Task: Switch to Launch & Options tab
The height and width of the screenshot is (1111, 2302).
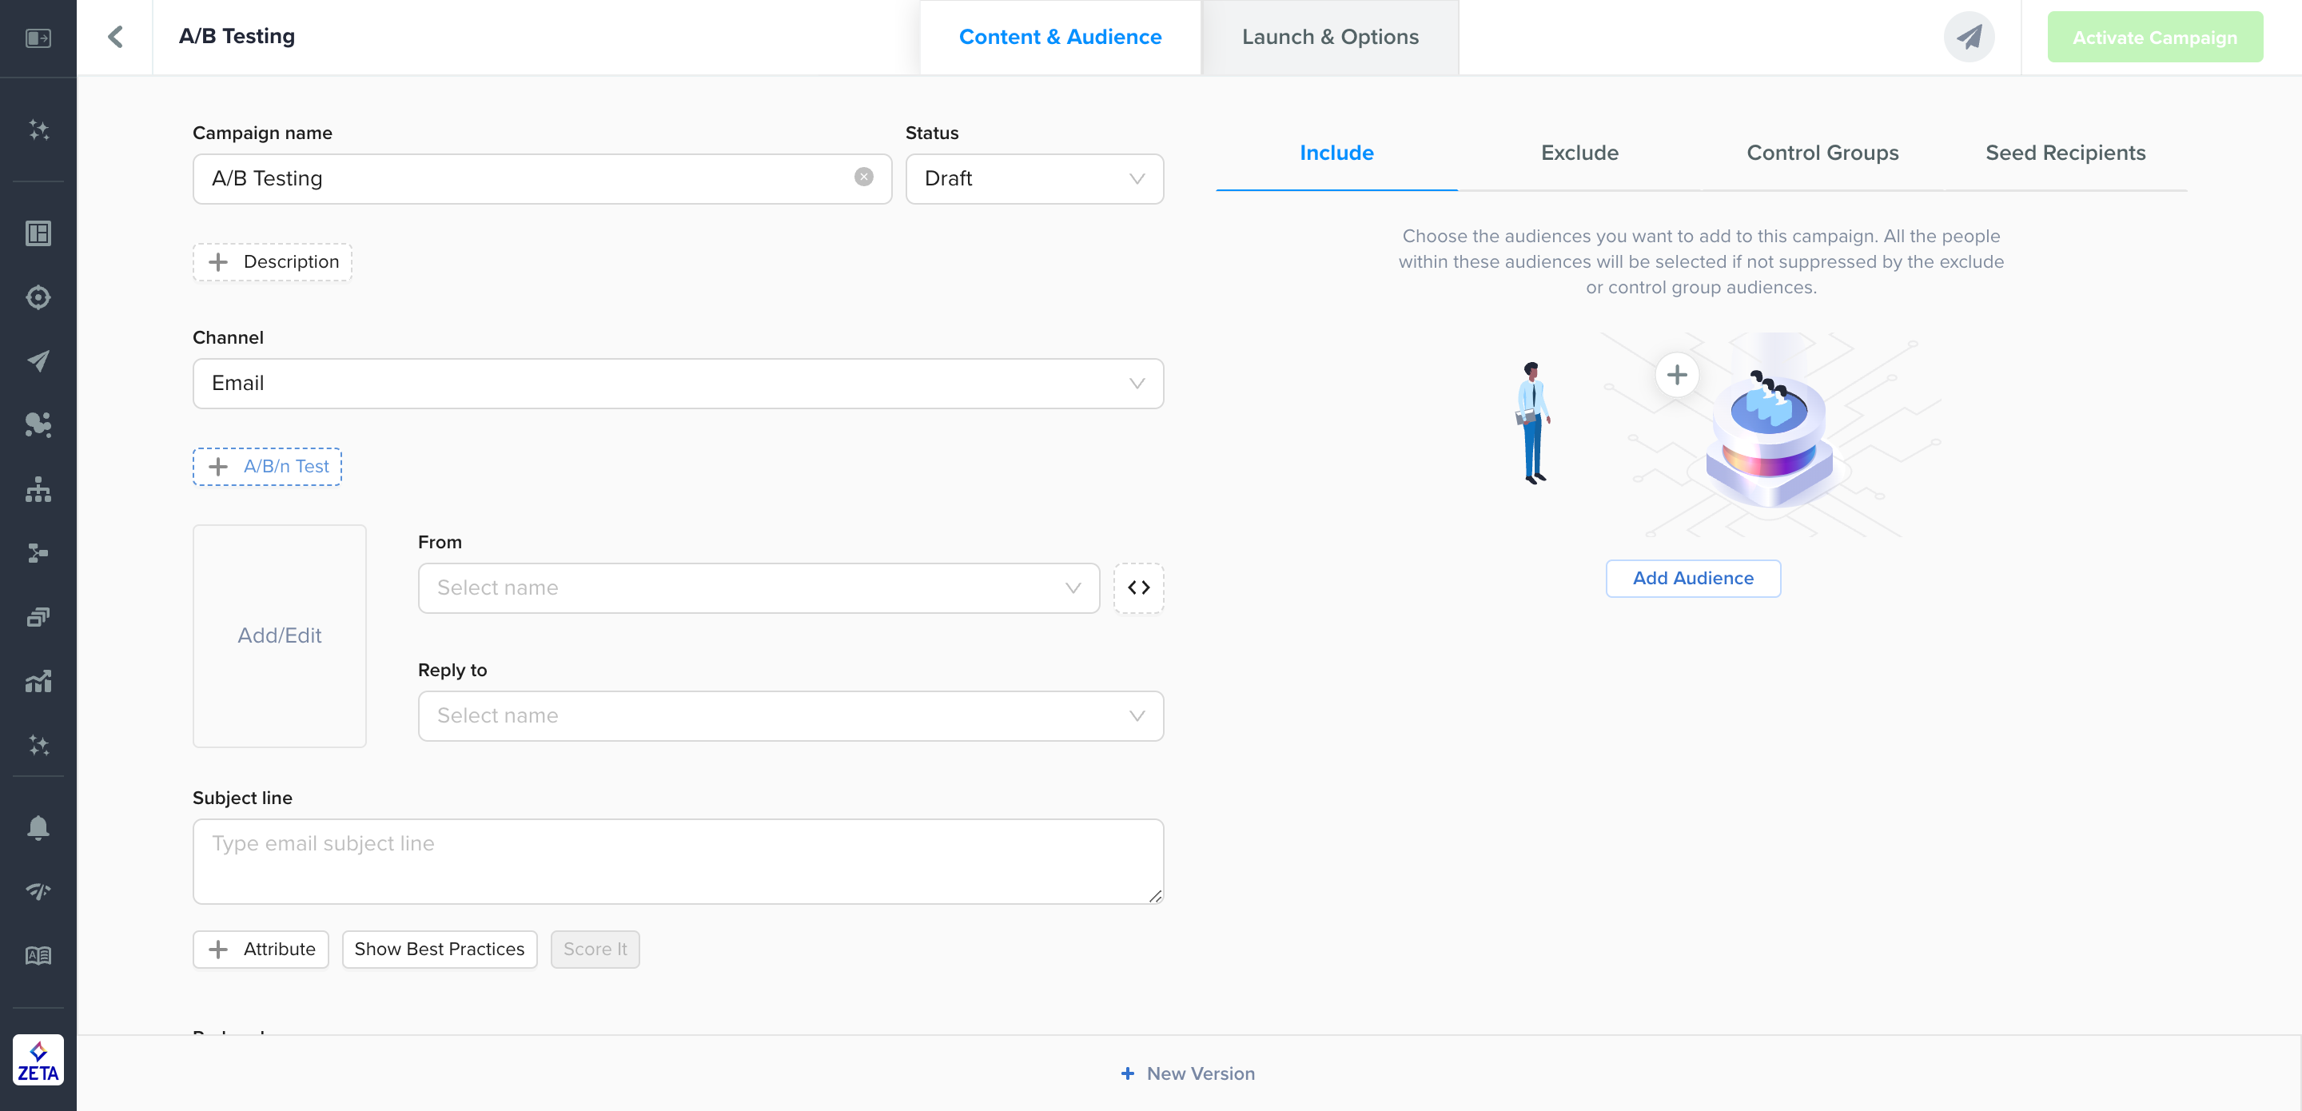Action: pyautogui.click(x=1330, y=37)
